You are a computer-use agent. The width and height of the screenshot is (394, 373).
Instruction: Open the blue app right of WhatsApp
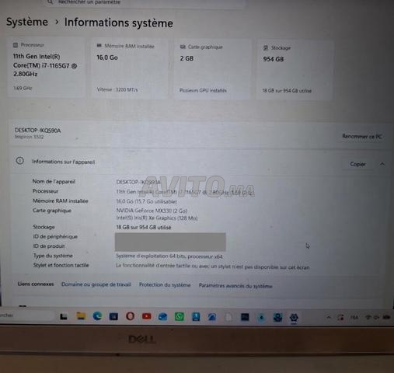196,317
